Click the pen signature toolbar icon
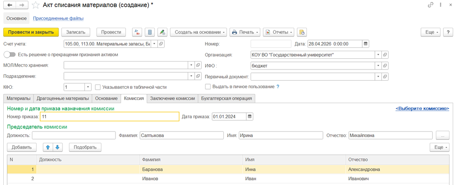Viewport: 457px width, 185px height. tap(162, 32)
